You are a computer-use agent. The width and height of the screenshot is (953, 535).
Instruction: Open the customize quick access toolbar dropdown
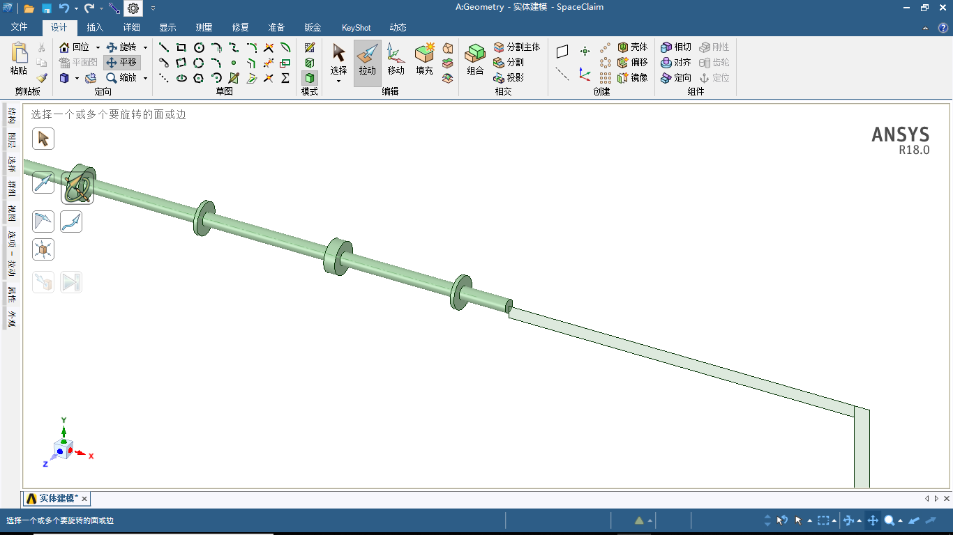[153, 8]
